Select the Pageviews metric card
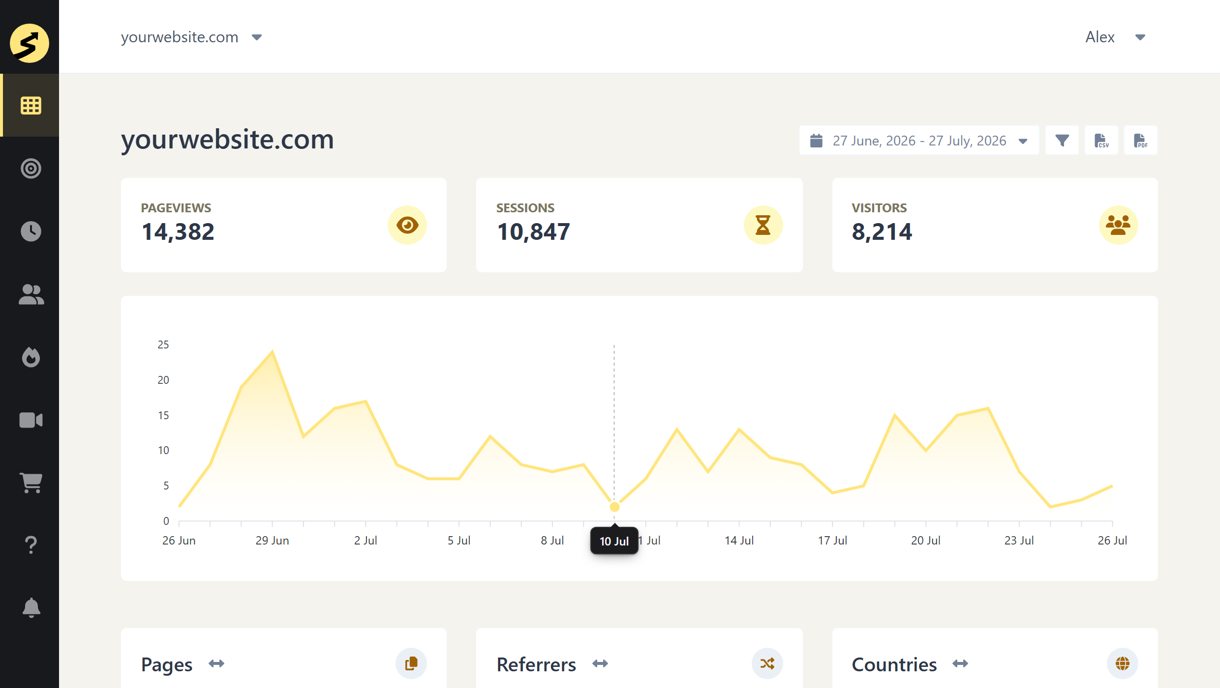 [x=284, y=225]
